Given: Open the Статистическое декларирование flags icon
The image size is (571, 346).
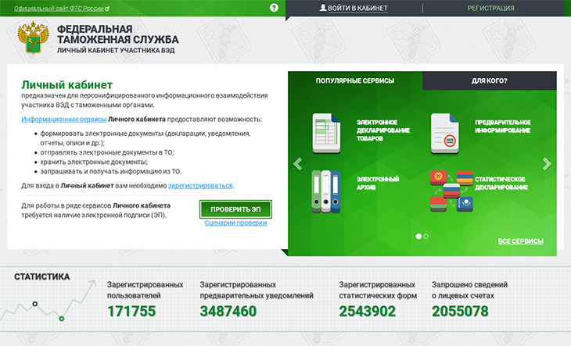Looking at the screenshot, I should tap(451, 191).
